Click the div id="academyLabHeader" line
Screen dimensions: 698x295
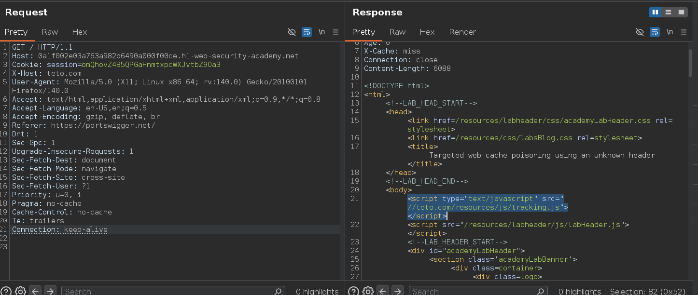466,251
